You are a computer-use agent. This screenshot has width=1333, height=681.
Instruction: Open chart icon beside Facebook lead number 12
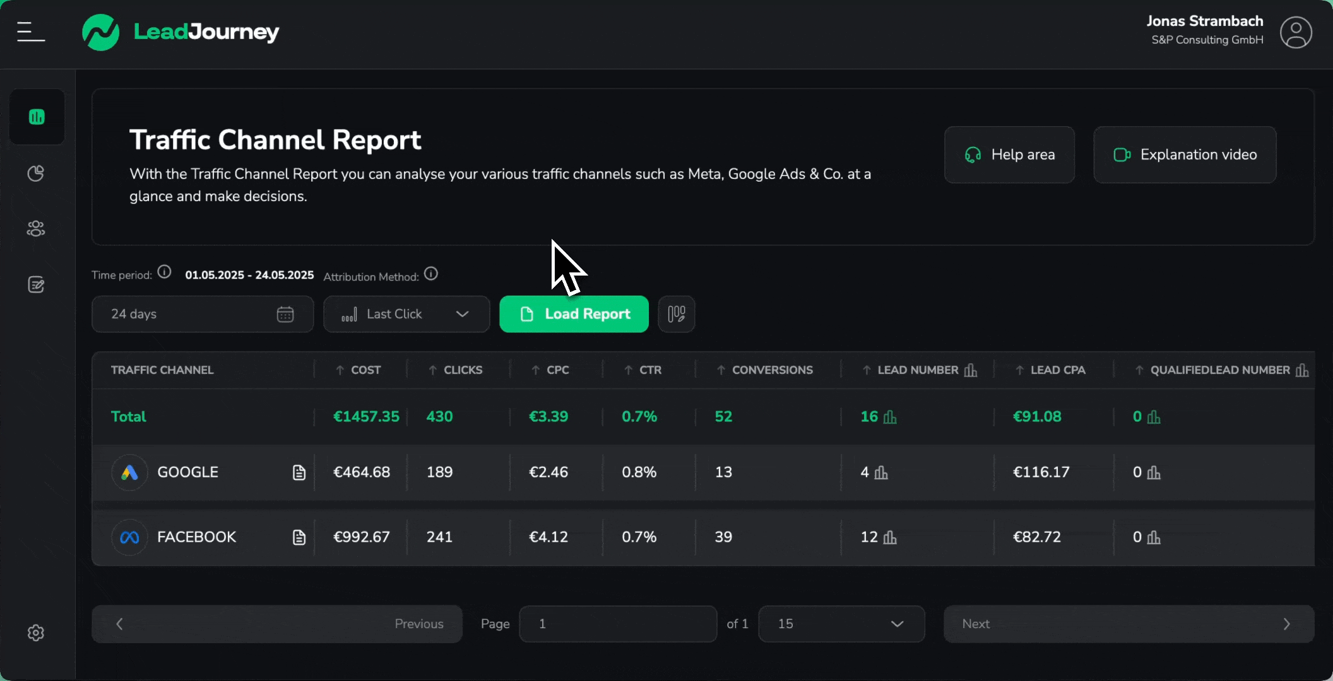coord(890,537)
